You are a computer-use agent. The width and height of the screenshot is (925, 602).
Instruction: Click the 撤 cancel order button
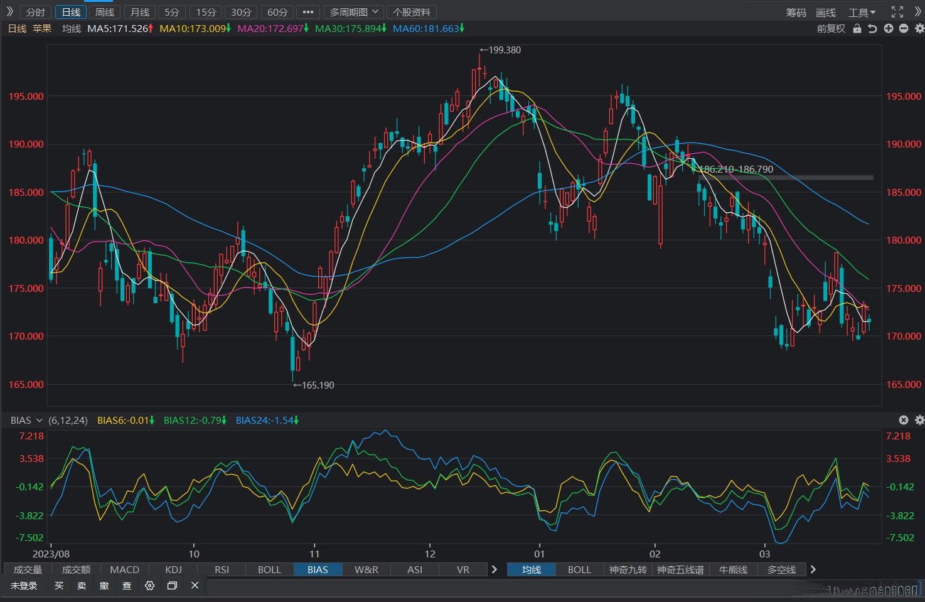(104, 585)
